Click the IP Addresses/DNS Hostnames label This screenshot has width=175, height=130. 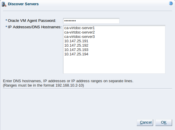[x=34, y=27]
